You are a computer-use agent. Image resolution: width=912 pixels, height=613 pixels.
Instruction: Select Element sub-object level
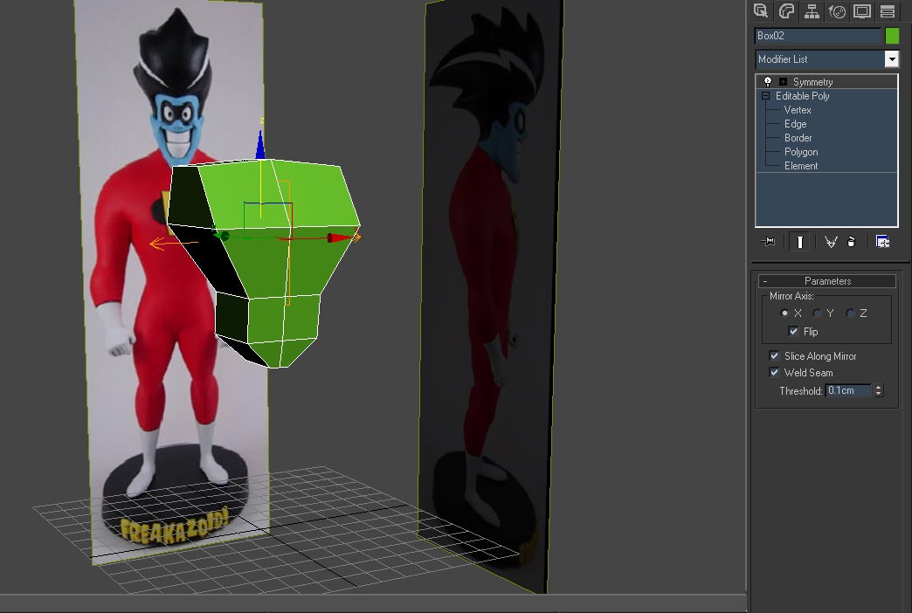tap(801, 166)
